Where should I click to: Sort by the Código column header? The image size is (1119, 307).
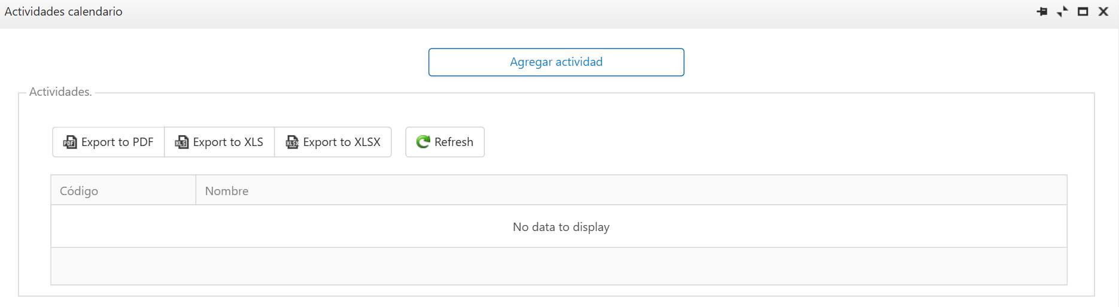(123, 190)
